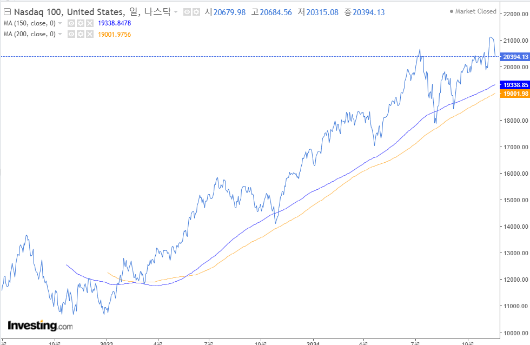
Task: Open the MA (150, close, 0) dropdown arrow
Action: click(x=60, y=23)
